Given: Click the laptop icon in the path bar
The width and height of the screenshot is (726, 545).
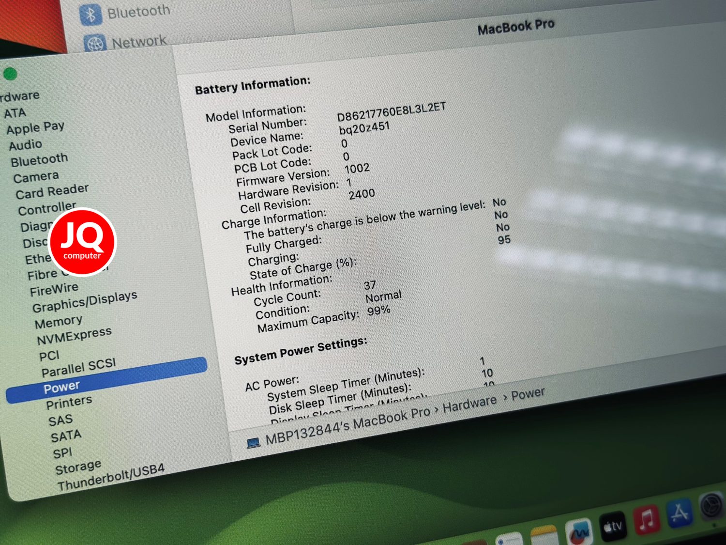Looking at the screenshot, I should 253,443.
